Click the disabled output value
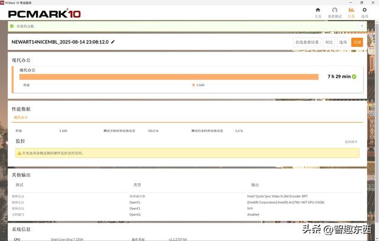 pos(253,214)
